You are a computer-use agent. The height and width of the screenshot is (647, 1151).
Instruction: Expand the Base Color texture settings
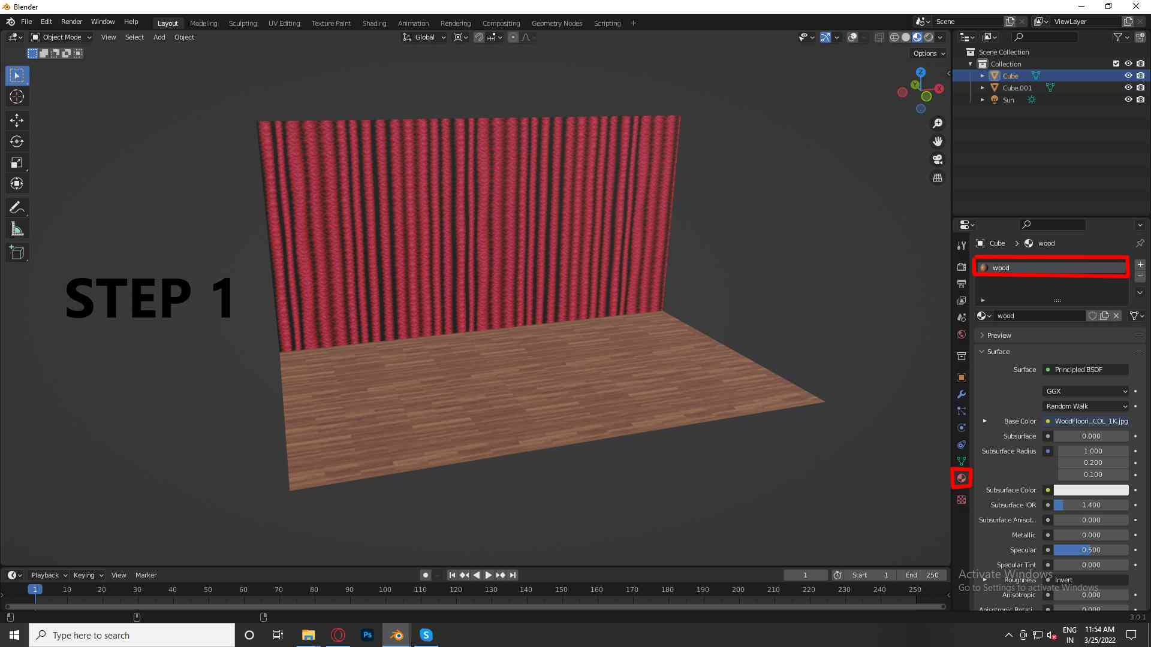point(984,421)
